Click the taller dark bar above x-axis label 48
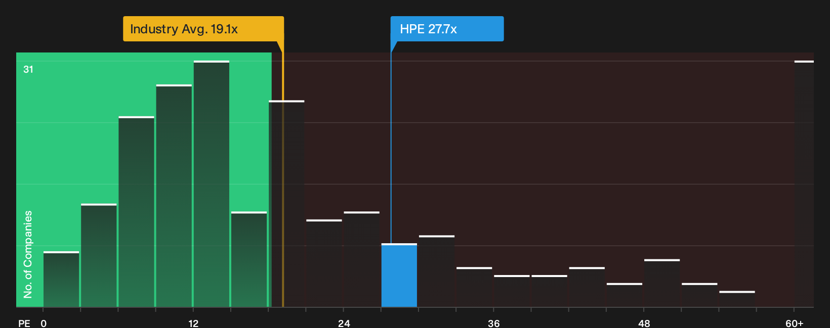Image resolution: width=830 pixels, height=328 pixels. (x=662, y=283)
